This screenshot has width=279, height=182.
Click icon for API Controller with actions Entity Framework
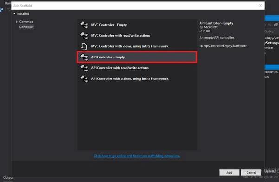[84, 79]
